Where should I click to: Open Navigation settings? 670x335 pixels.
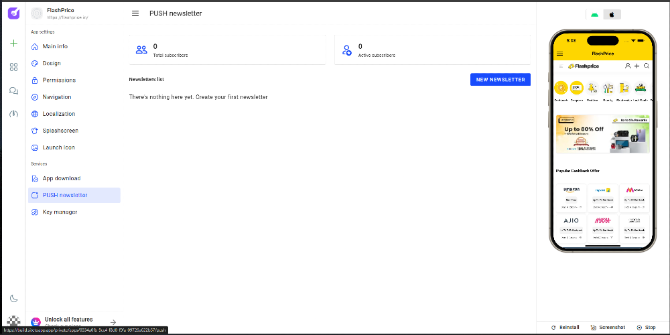click(74, 97)
